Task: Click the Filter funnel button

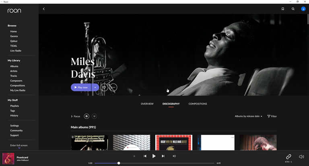Action: pyautogui.click(x=272, y=116)
